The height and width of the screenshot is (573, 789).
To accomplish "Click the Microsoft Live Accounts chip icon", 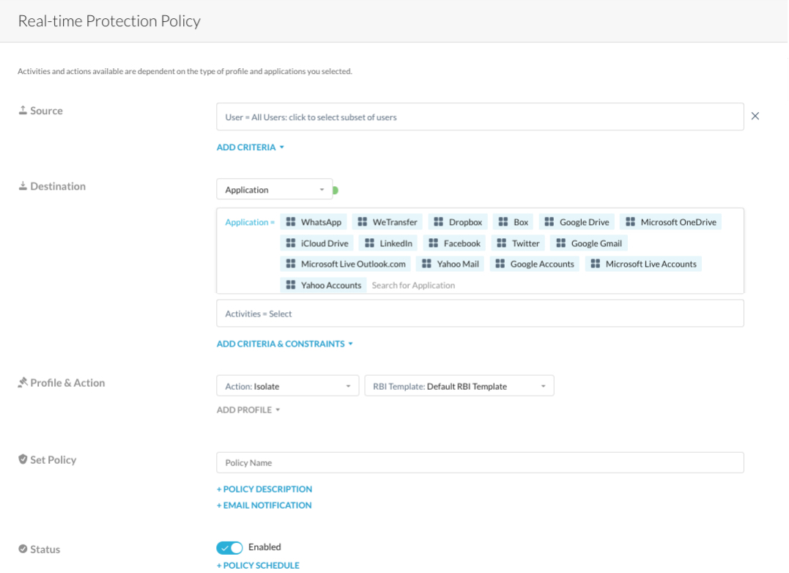I will tap(596, 264).
